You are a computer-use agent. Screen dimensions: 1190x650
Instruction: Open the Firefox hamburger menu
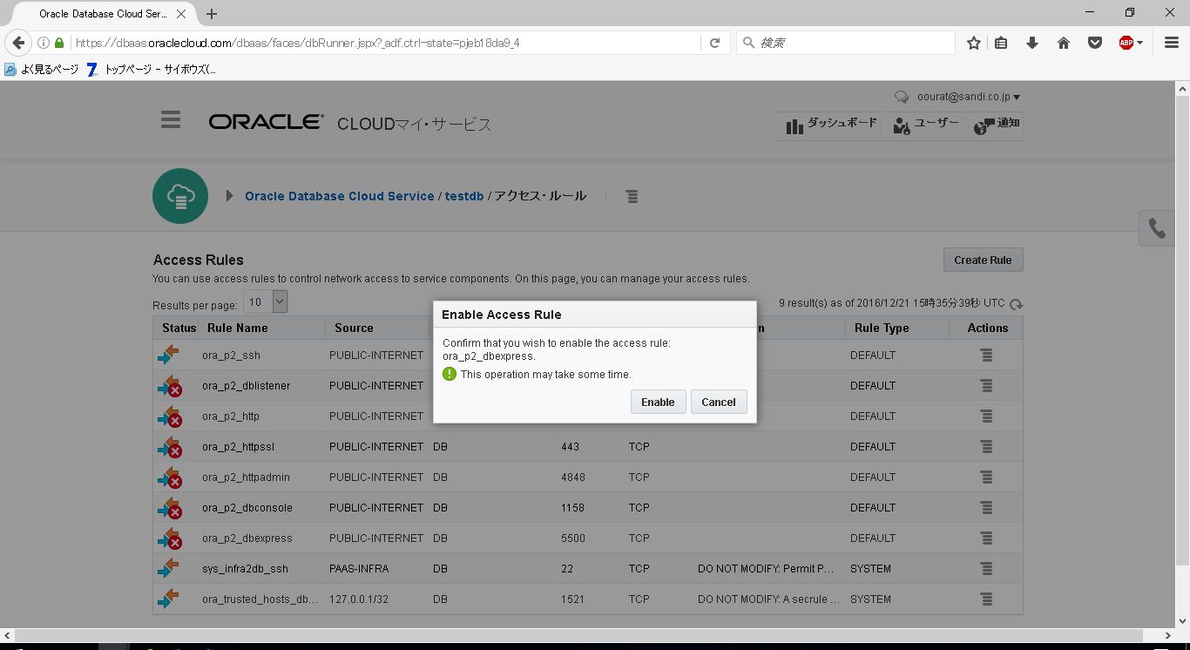(1172, 43)
